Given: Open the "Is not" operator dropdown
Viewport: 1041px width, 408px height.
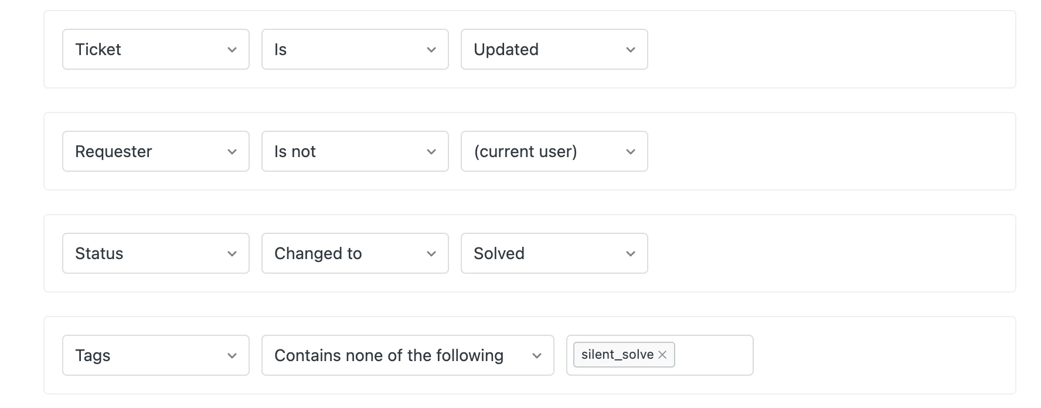Looking at the screenshot, I should [x=355, y=151].
